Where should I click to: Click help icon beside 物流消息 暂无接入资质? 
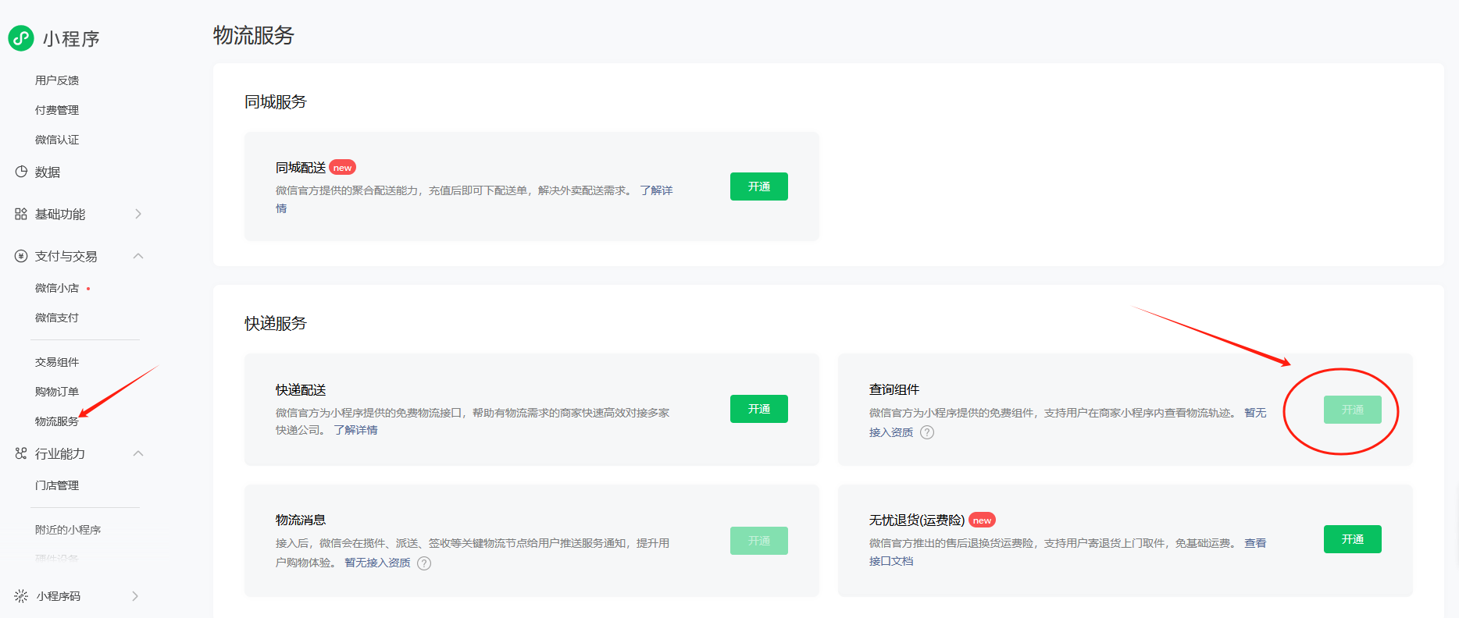pos(424,563)
